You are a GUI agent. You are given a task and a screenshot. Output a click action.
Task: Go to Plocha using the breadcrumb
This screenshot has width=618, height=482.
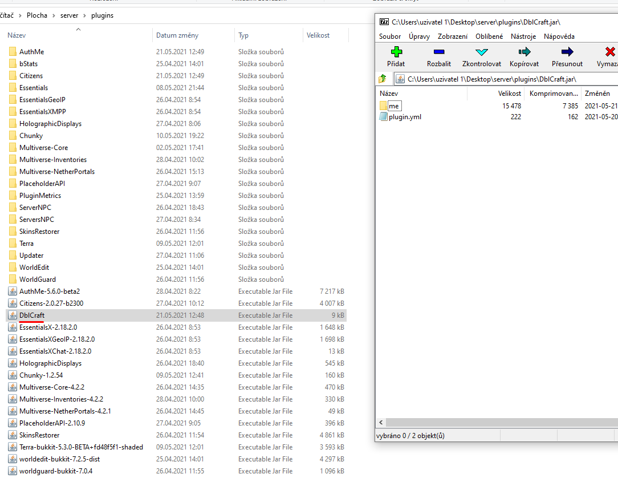(38, 15)
